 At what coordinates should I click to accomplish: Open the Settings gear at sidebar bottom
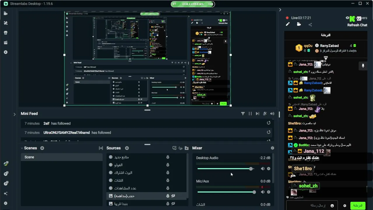[6, 203]
